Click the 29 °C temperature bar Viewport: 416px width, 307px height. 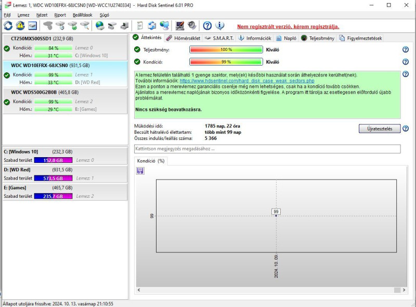pos(53,109)
